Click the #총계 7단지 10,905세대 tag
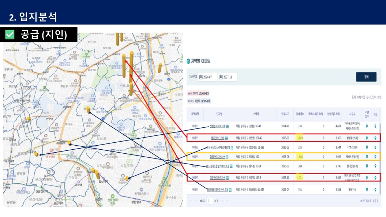 point(198,94)
